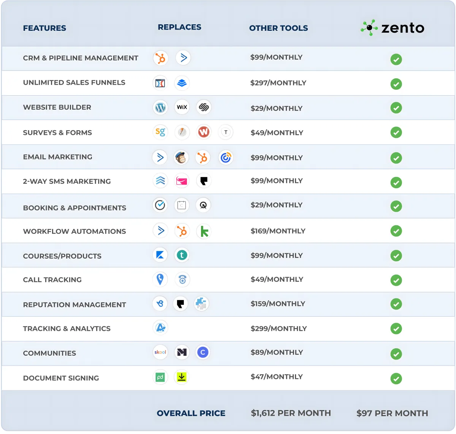Click the Constant Contact icon in Email Marketing row
This screenshot has width=456, height=434.
coord(226,157)
